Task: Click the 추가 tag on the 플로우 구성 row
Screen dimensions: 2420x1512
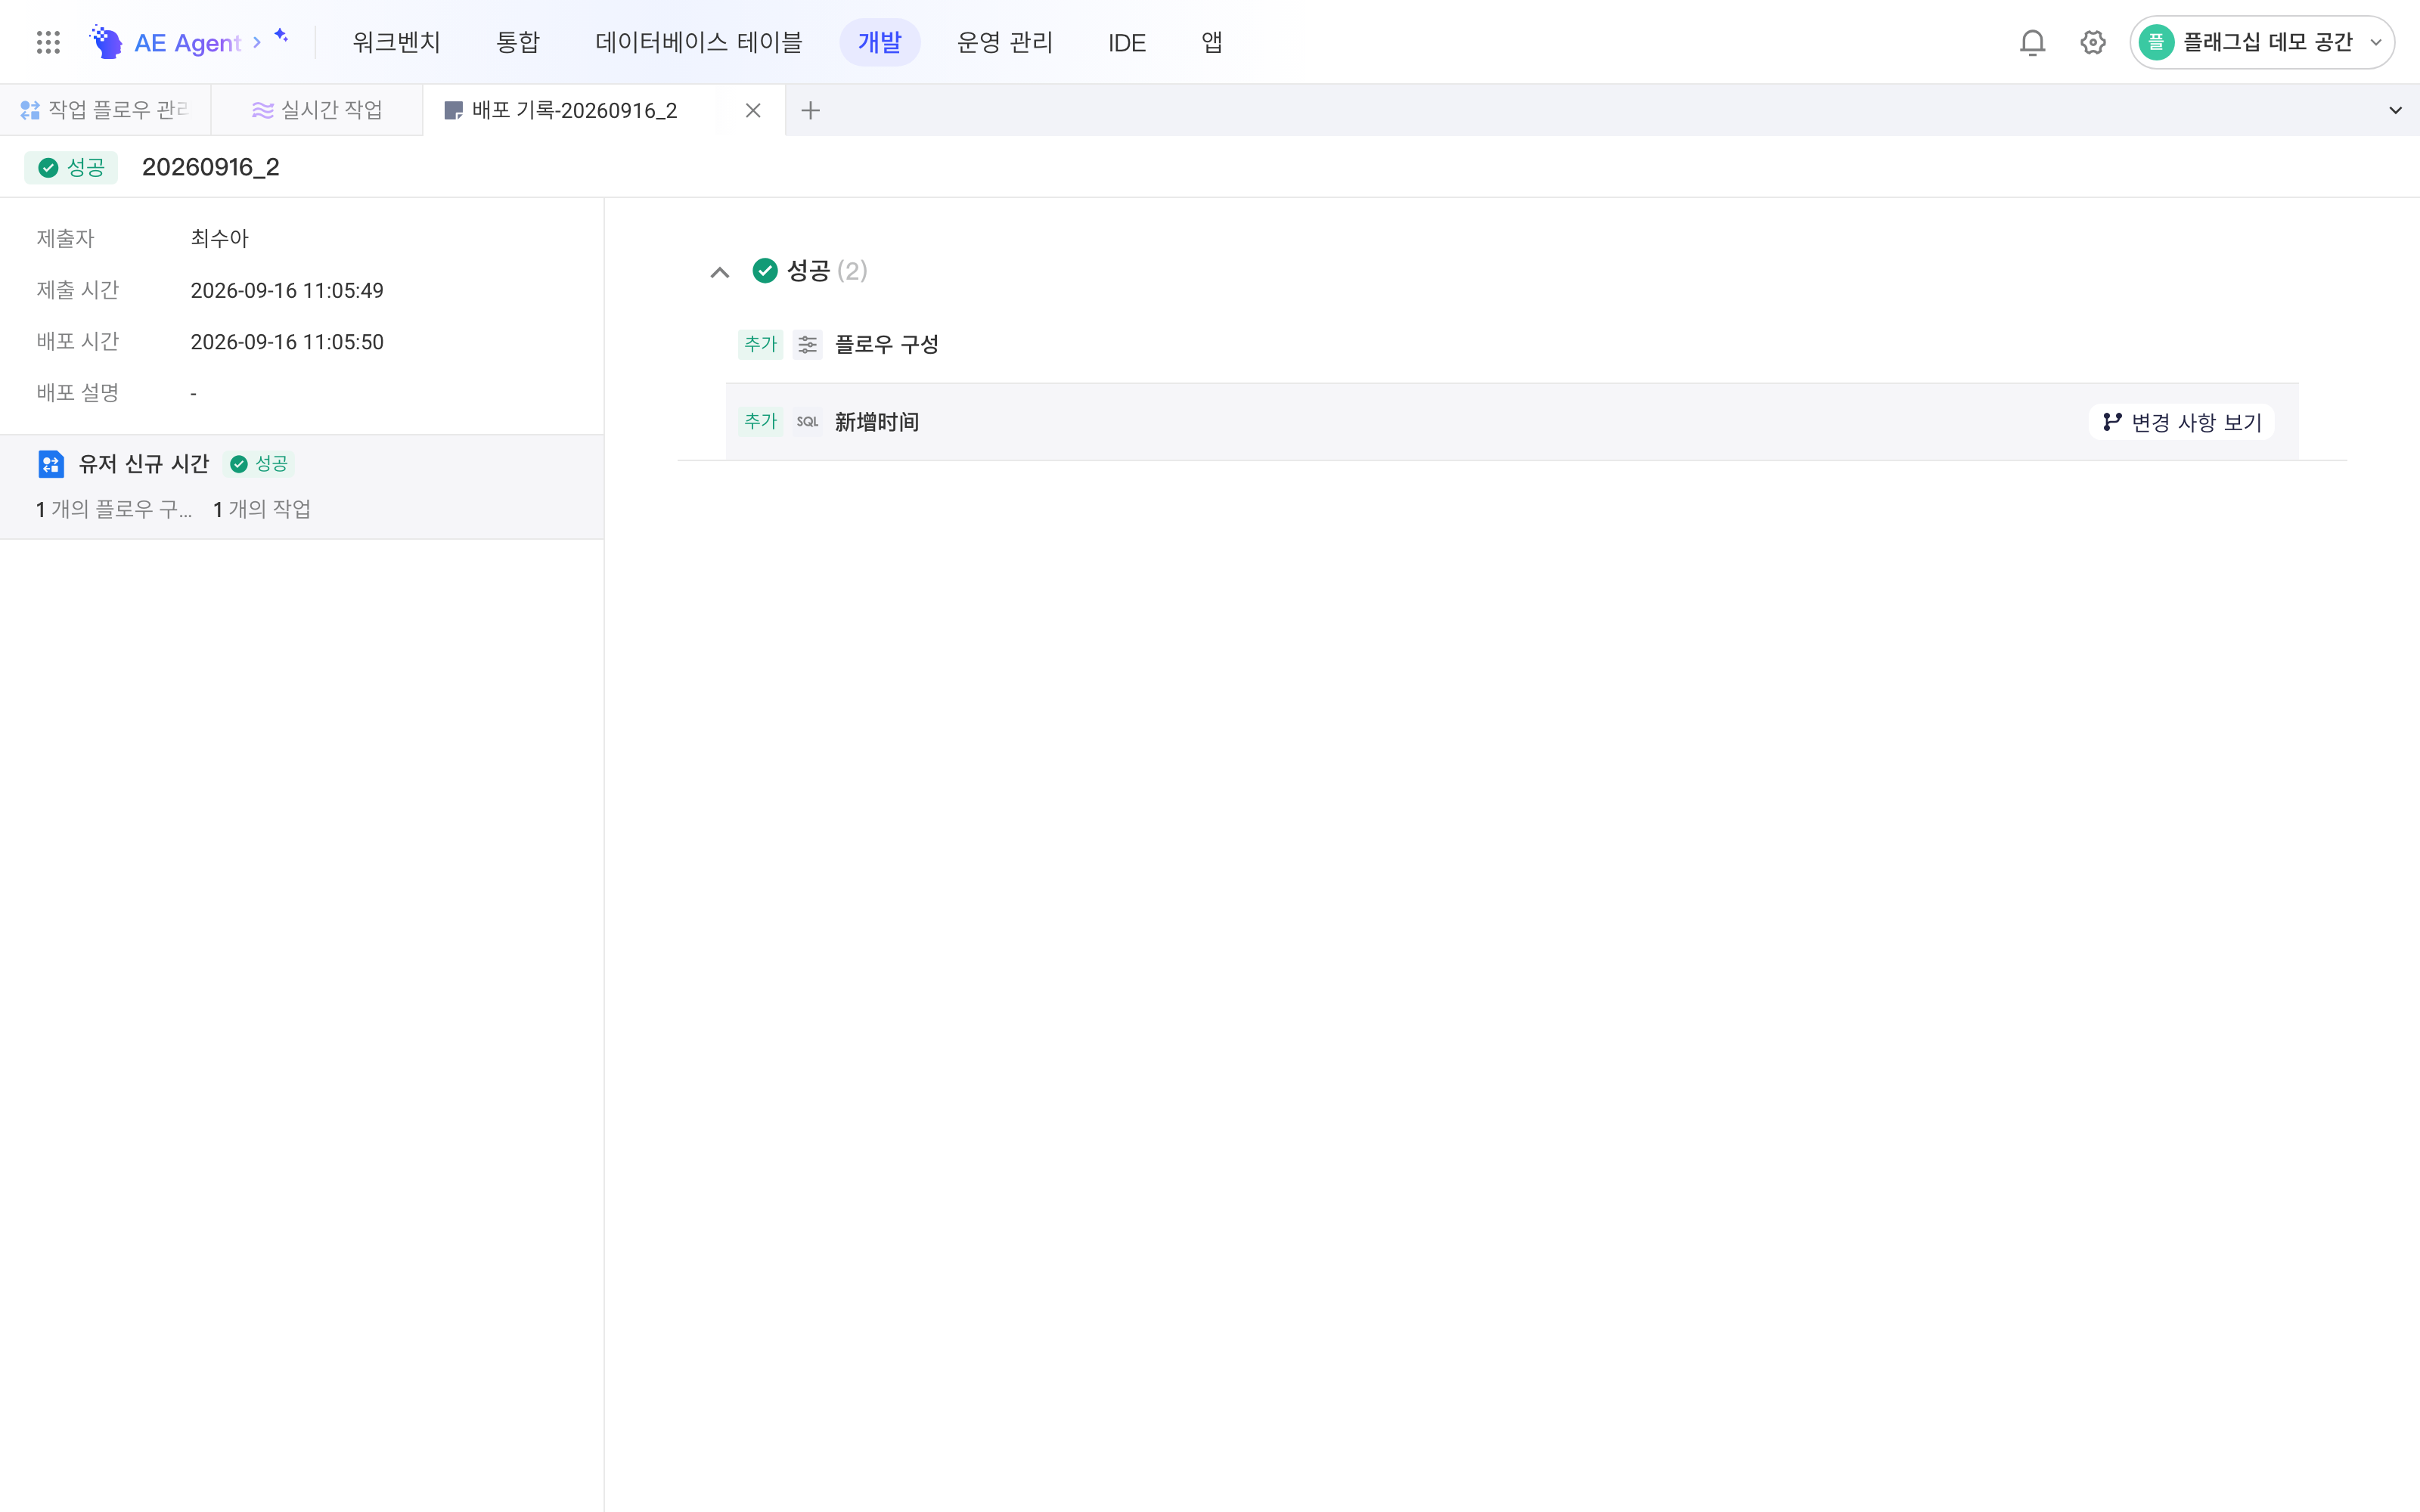Action: (761, 344)
